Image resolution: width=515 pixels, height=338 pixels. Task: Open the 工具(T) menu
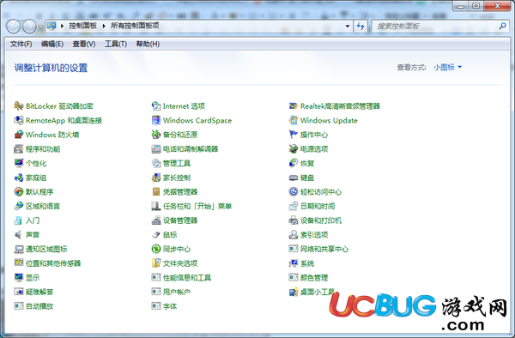click(116, 44)
